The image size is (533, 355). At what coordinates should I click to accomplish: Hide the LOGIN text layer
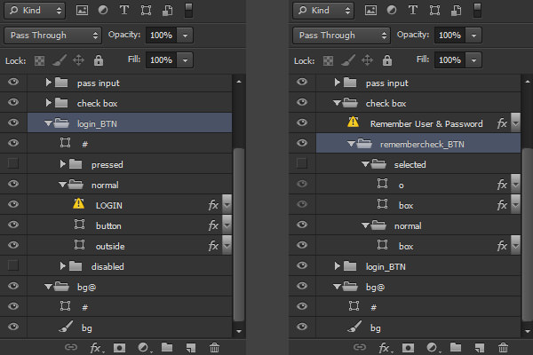[13, 204]
